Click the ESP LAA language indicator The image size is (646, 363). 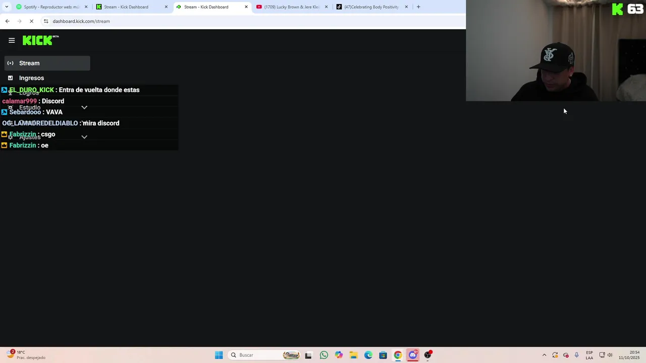click(x=589, y=355)
